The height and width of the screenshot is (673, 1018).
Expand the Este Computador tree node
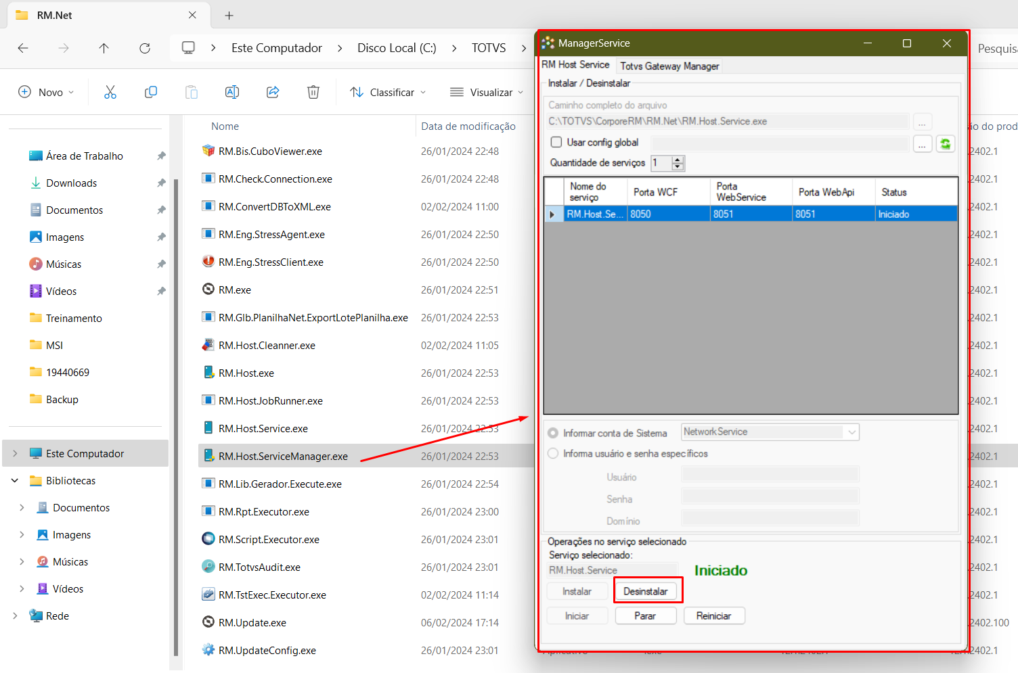click(x=15, y=453)
